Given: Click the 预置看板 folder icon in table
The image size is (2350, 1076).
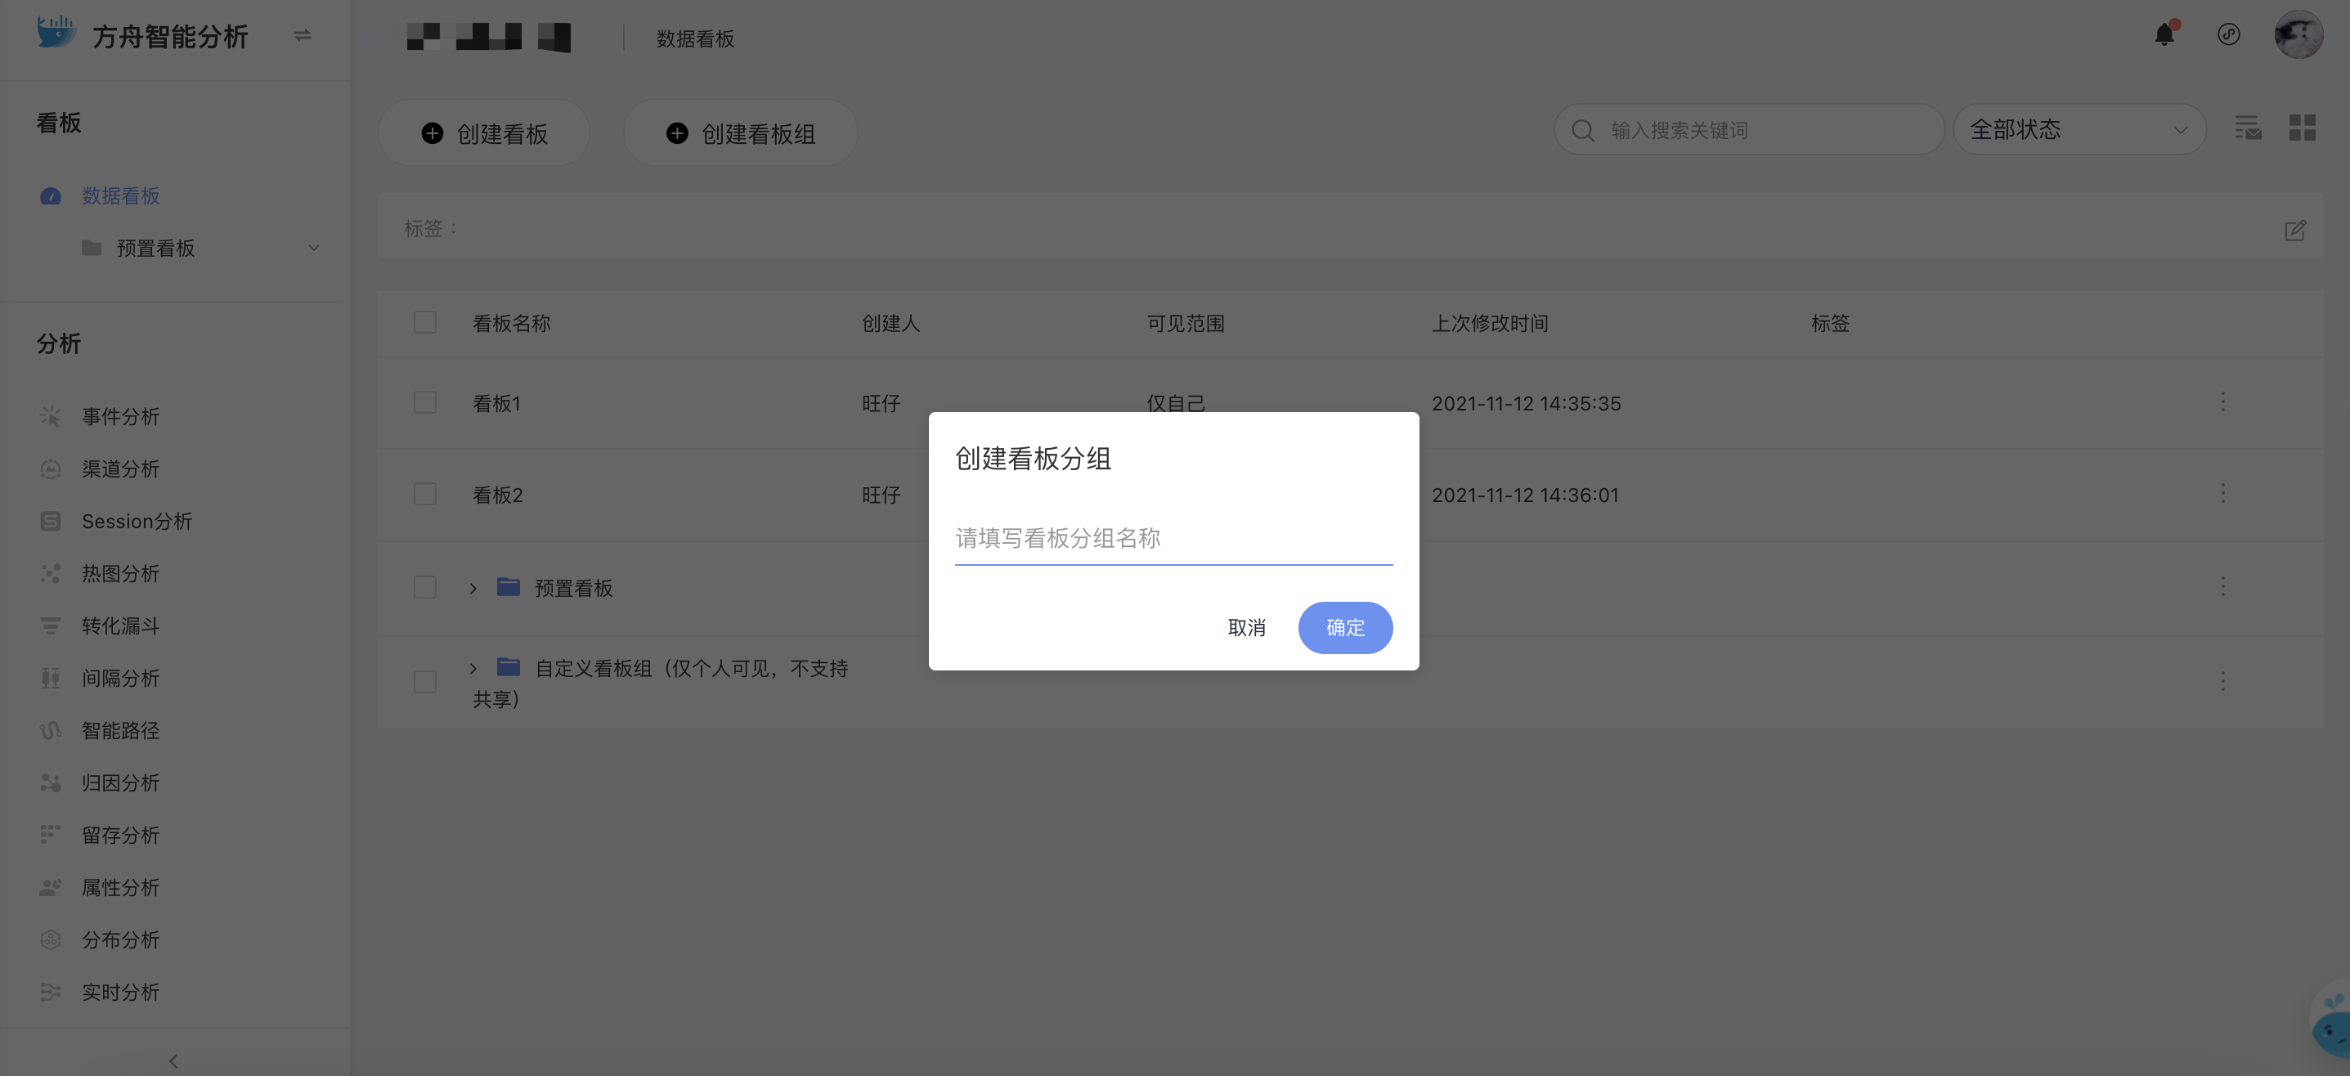Looking at the screenshot, I should pyautogui.click(x=508, y=586).
